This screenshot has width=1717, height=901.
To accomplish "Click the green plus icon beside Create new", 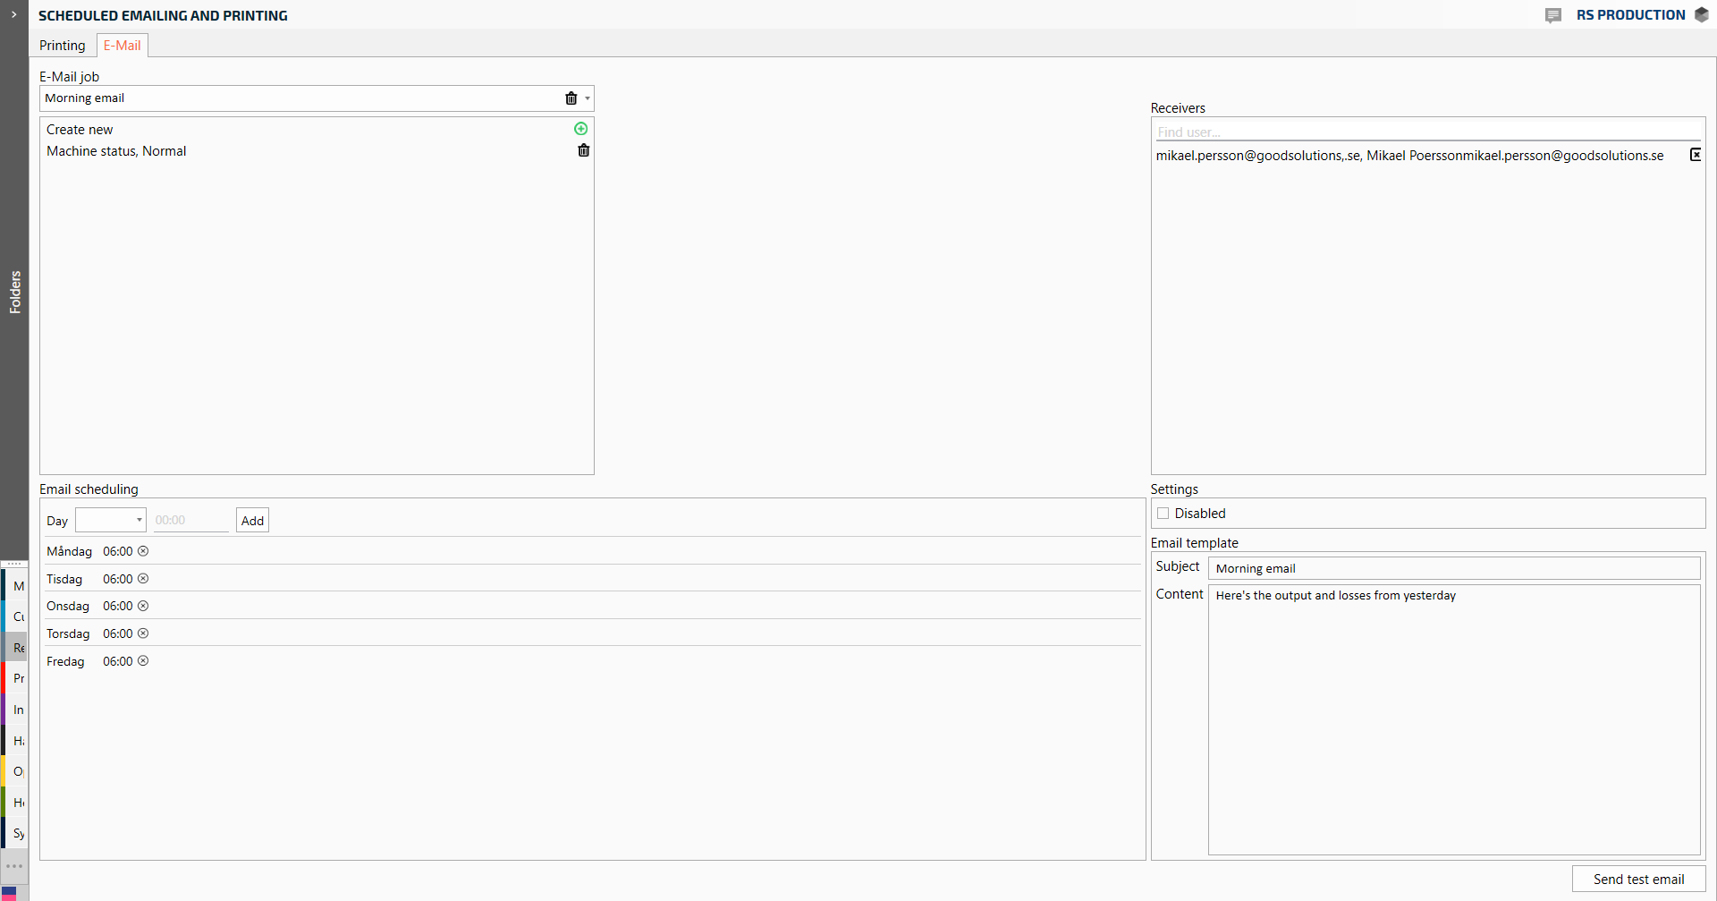I will (x=580, y=129).
